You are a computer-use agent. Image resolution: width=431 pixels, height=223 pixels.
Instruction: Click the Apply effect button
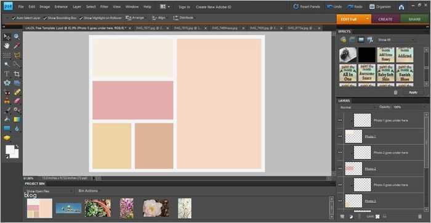coord(413,92)
